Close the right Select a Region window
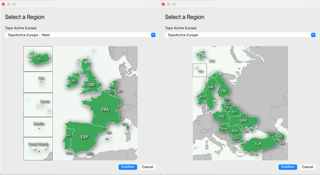320x175 pixels. [x=163, y=4]
